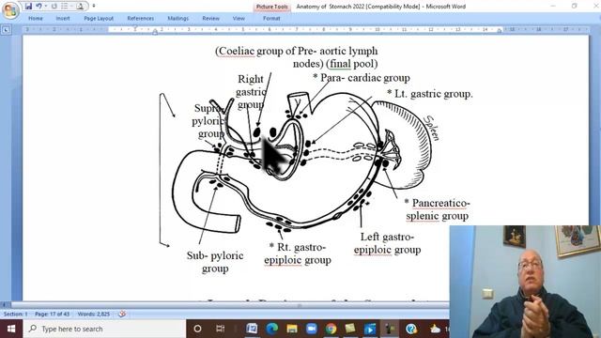Viewport: 601px width, 338px height.
Task: Open the help question-mark taskbar icon
Action: point(411,329)
